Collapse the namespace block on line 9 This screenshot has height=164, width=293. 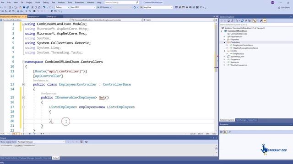coord(23,62)
